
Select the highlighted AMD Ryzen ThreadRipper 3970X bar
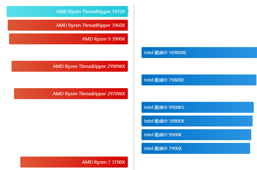pos(67,11)
